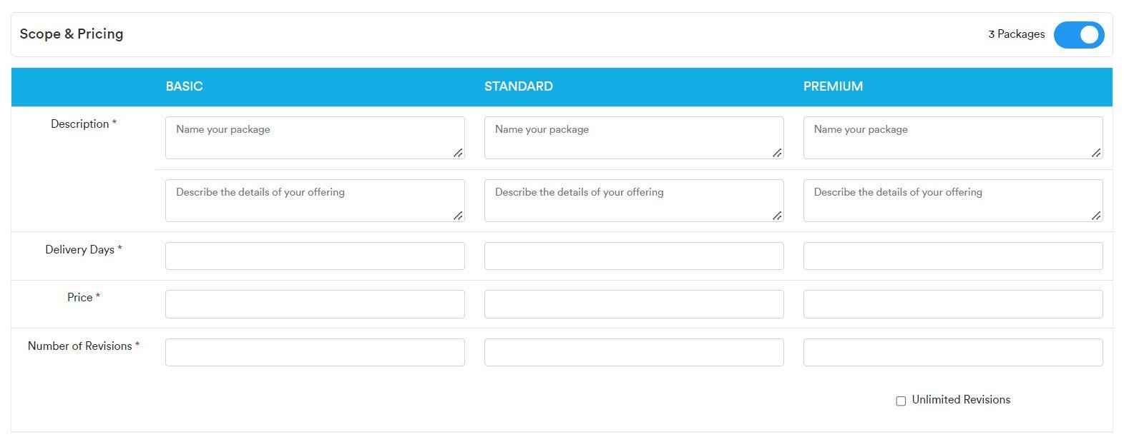Focus the Standard offering details textarea
The image size is (1124, 442).
(634, 201)
